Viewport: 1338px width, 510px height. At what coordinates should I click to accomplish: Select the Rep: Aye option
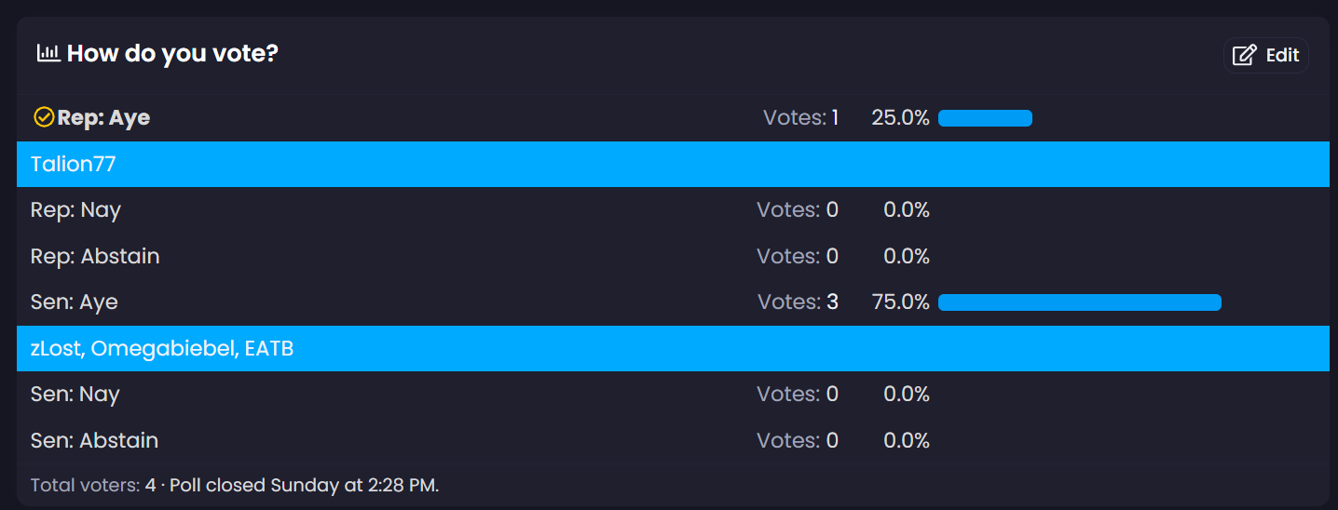(103, 118)
